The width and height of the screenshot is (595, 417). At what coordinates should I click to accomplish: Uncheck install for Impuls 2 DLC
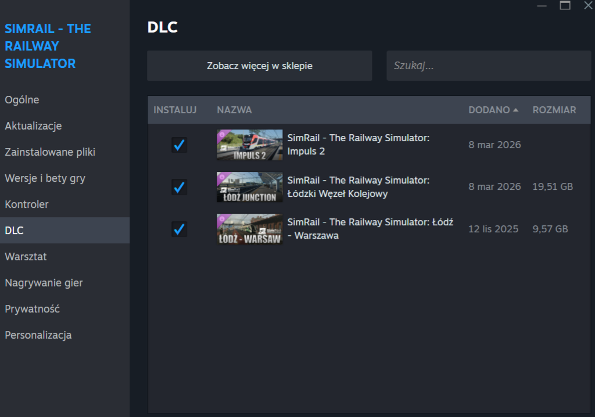[179, 145]
